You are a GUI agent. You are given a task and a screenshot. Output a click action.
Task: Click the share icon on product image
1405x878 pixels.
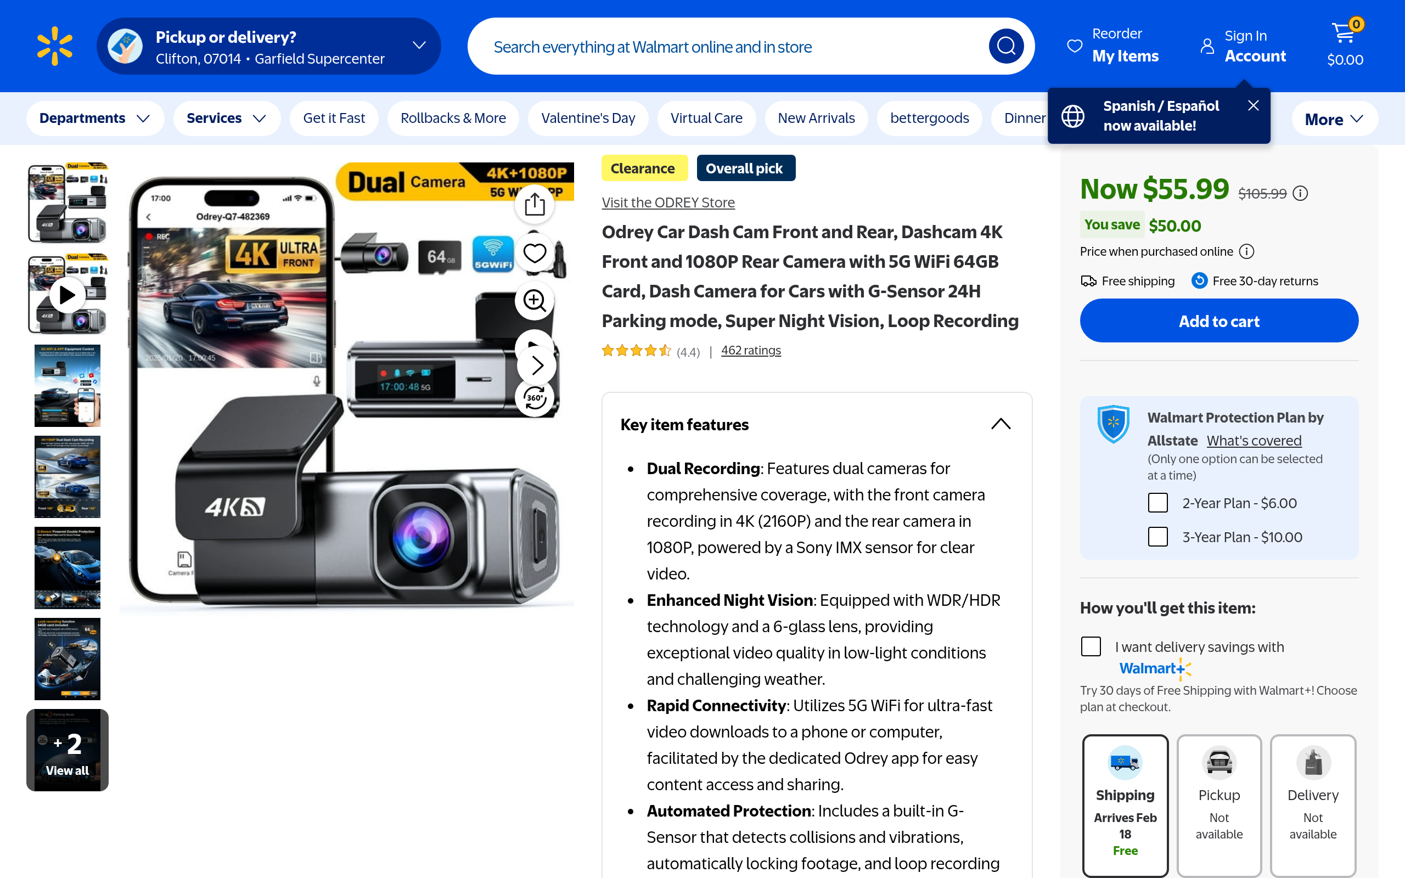click(534, 204)
